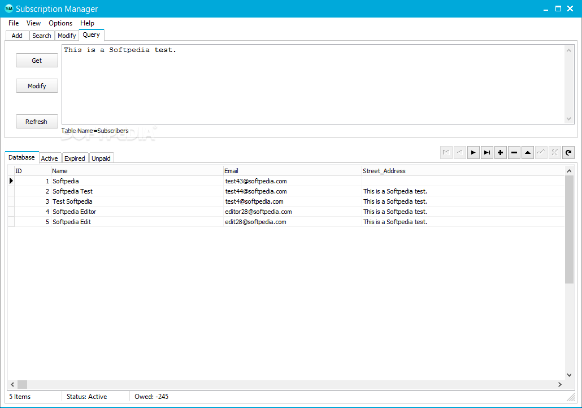This screenshot has width=582, height=408.
Task: Click query box scroll down arrow
Action: [568, 119]
